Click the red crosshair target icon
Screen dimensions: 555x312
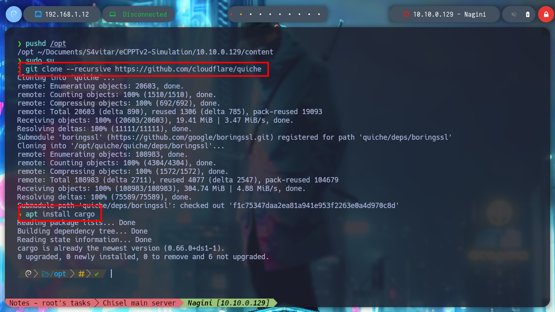pyautogui.click(x=406, y=14)
